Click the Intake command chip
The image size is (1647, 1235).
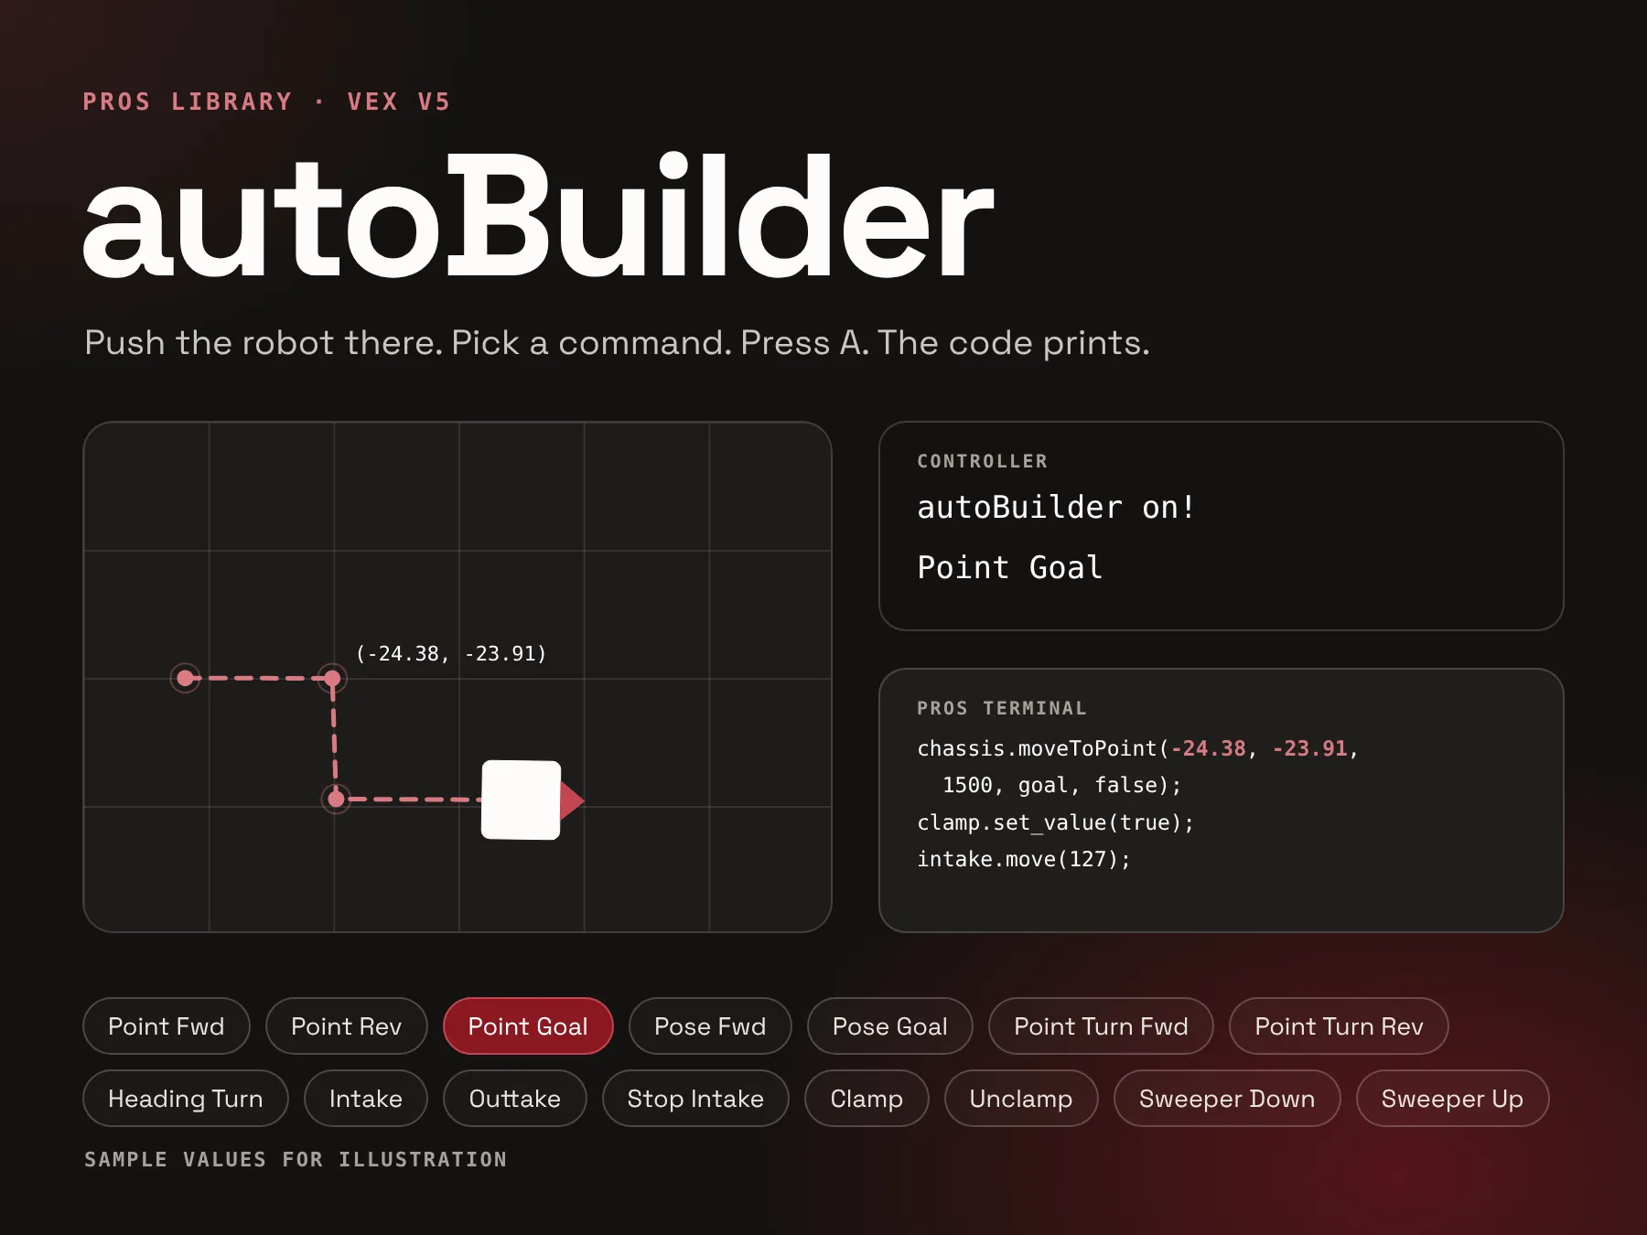(x=366, y=1098)
